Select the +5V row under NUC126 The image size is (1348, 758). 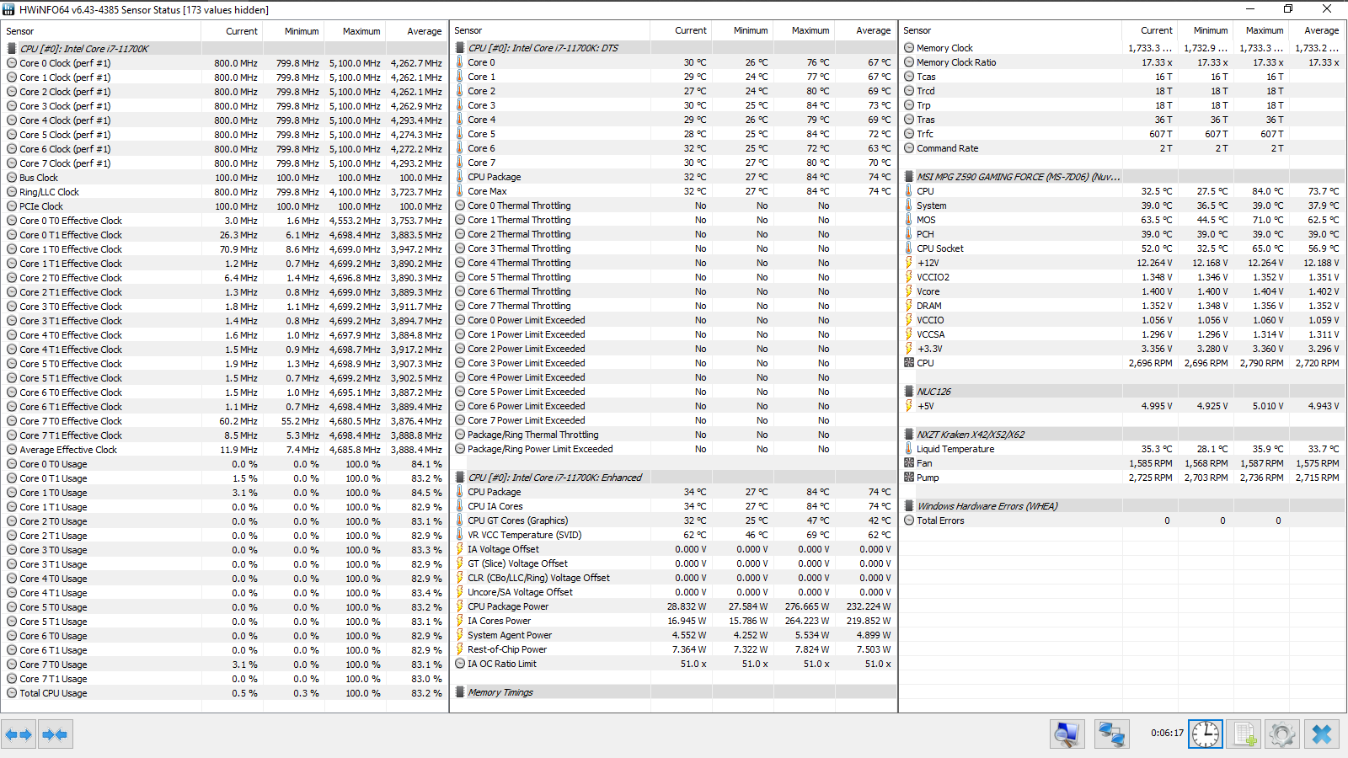pos(1122,406)
